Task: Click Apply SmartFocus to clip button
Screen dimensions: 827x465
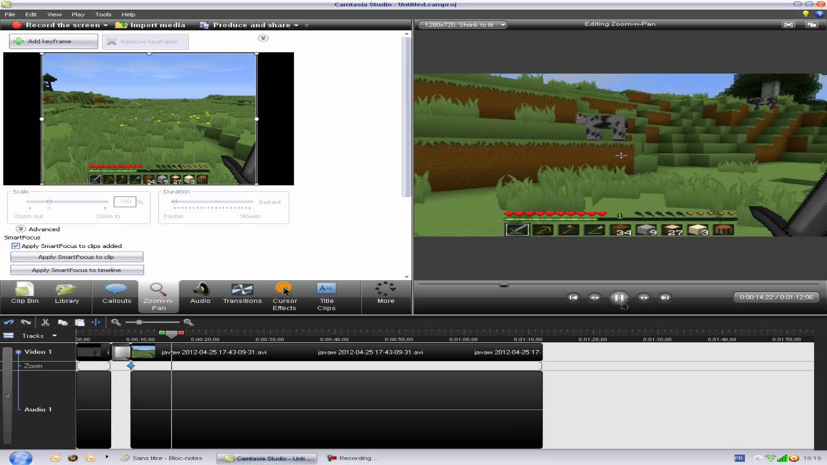Action: (77, 257)
